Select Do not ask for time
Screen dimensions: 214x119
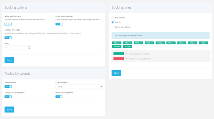click(113, 27)
